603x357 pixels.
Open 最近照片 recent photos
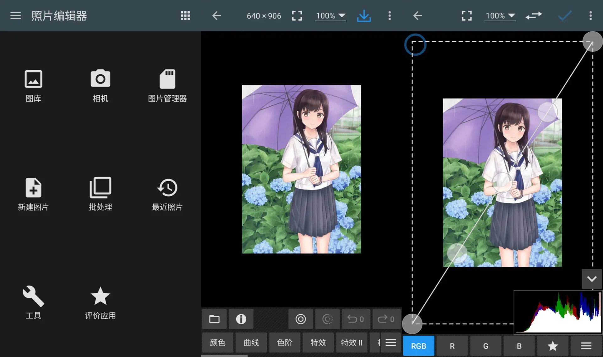point(167,194)
